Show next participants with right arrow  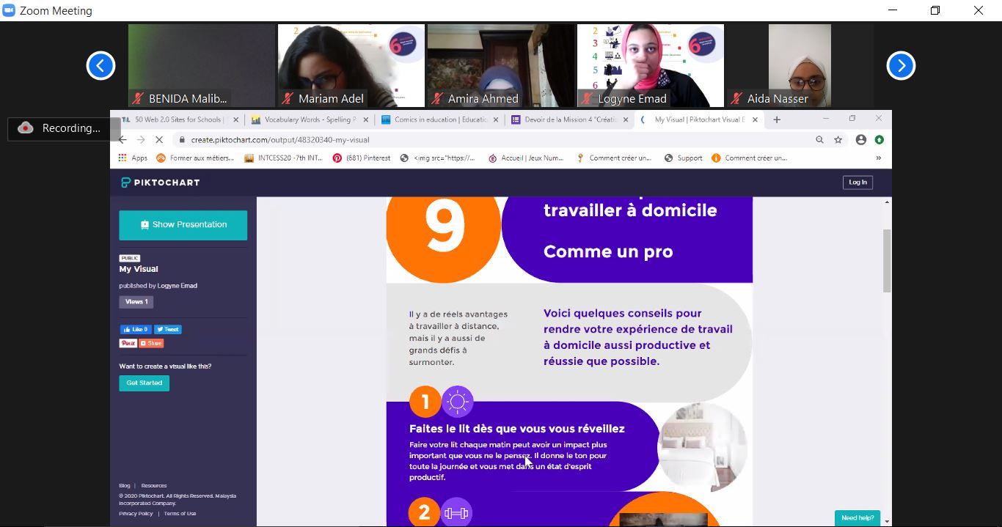coord(901,66)
